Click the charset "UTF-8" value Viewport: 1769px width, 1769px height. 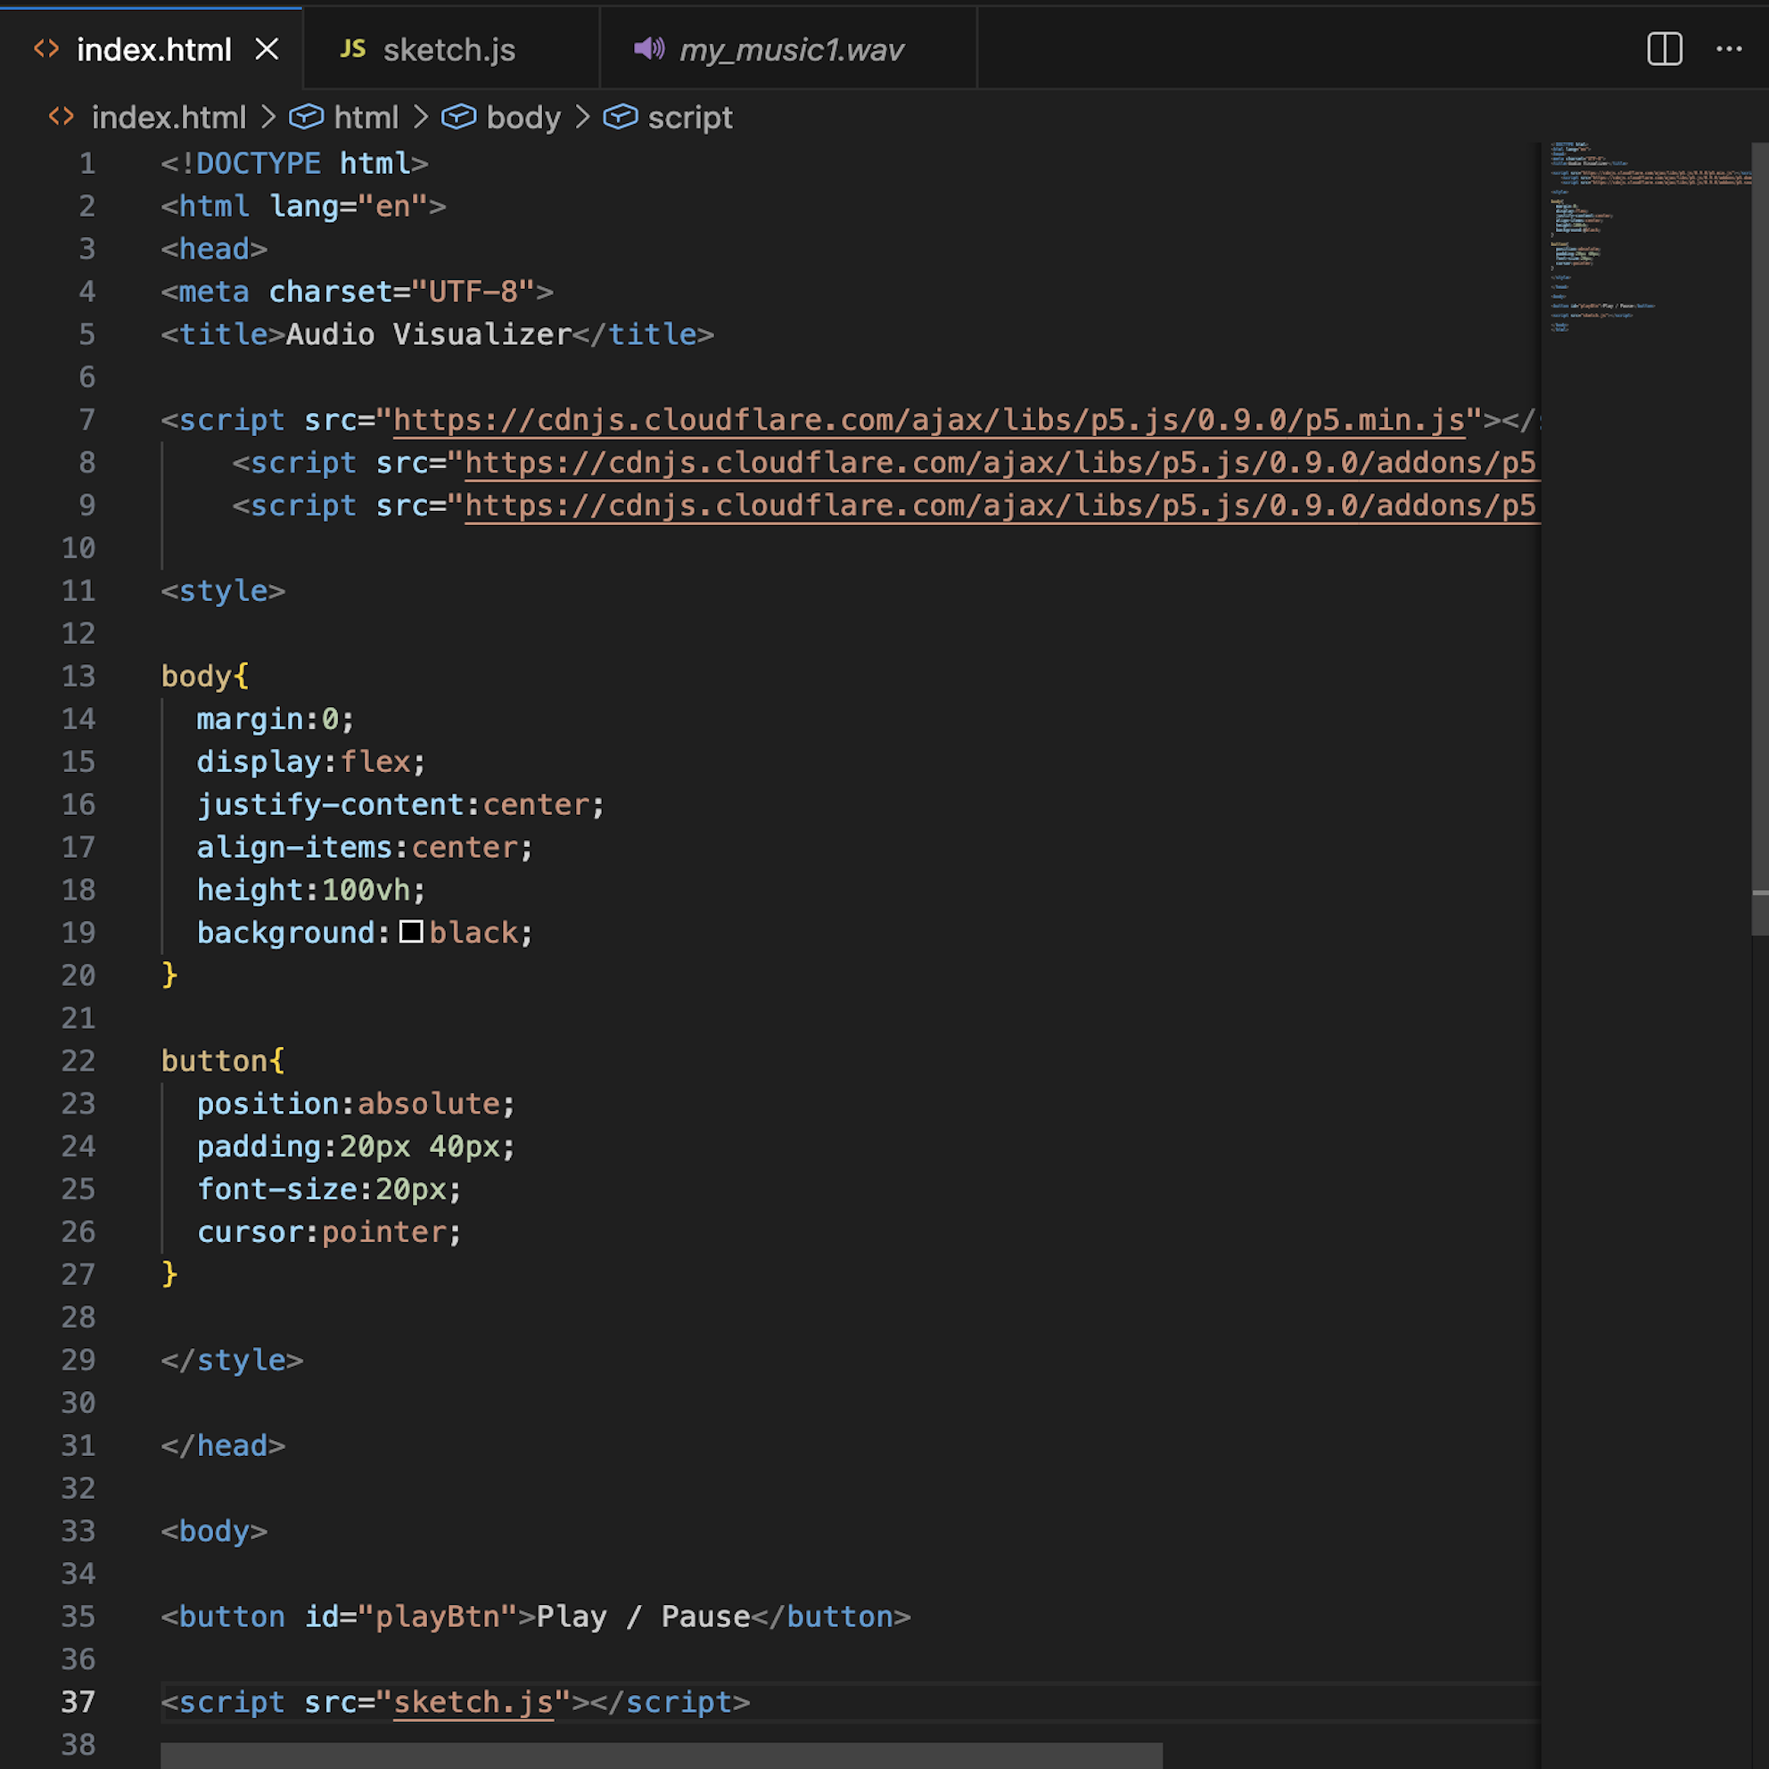point(473,292)
